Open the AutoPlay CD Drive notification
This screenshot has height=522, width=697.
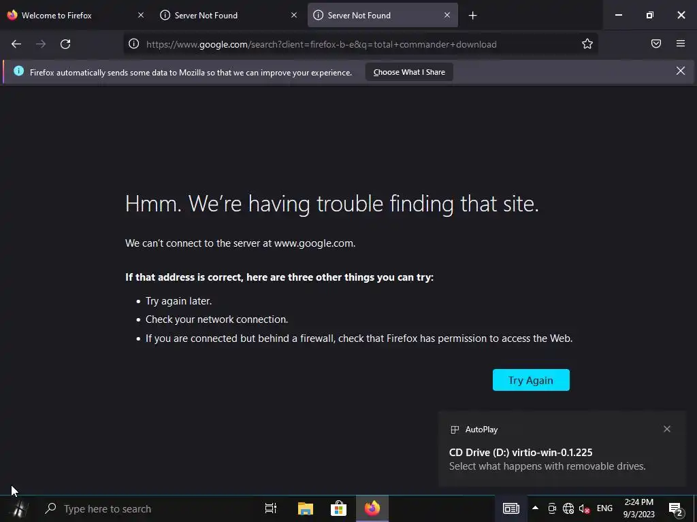pos(562,449)
